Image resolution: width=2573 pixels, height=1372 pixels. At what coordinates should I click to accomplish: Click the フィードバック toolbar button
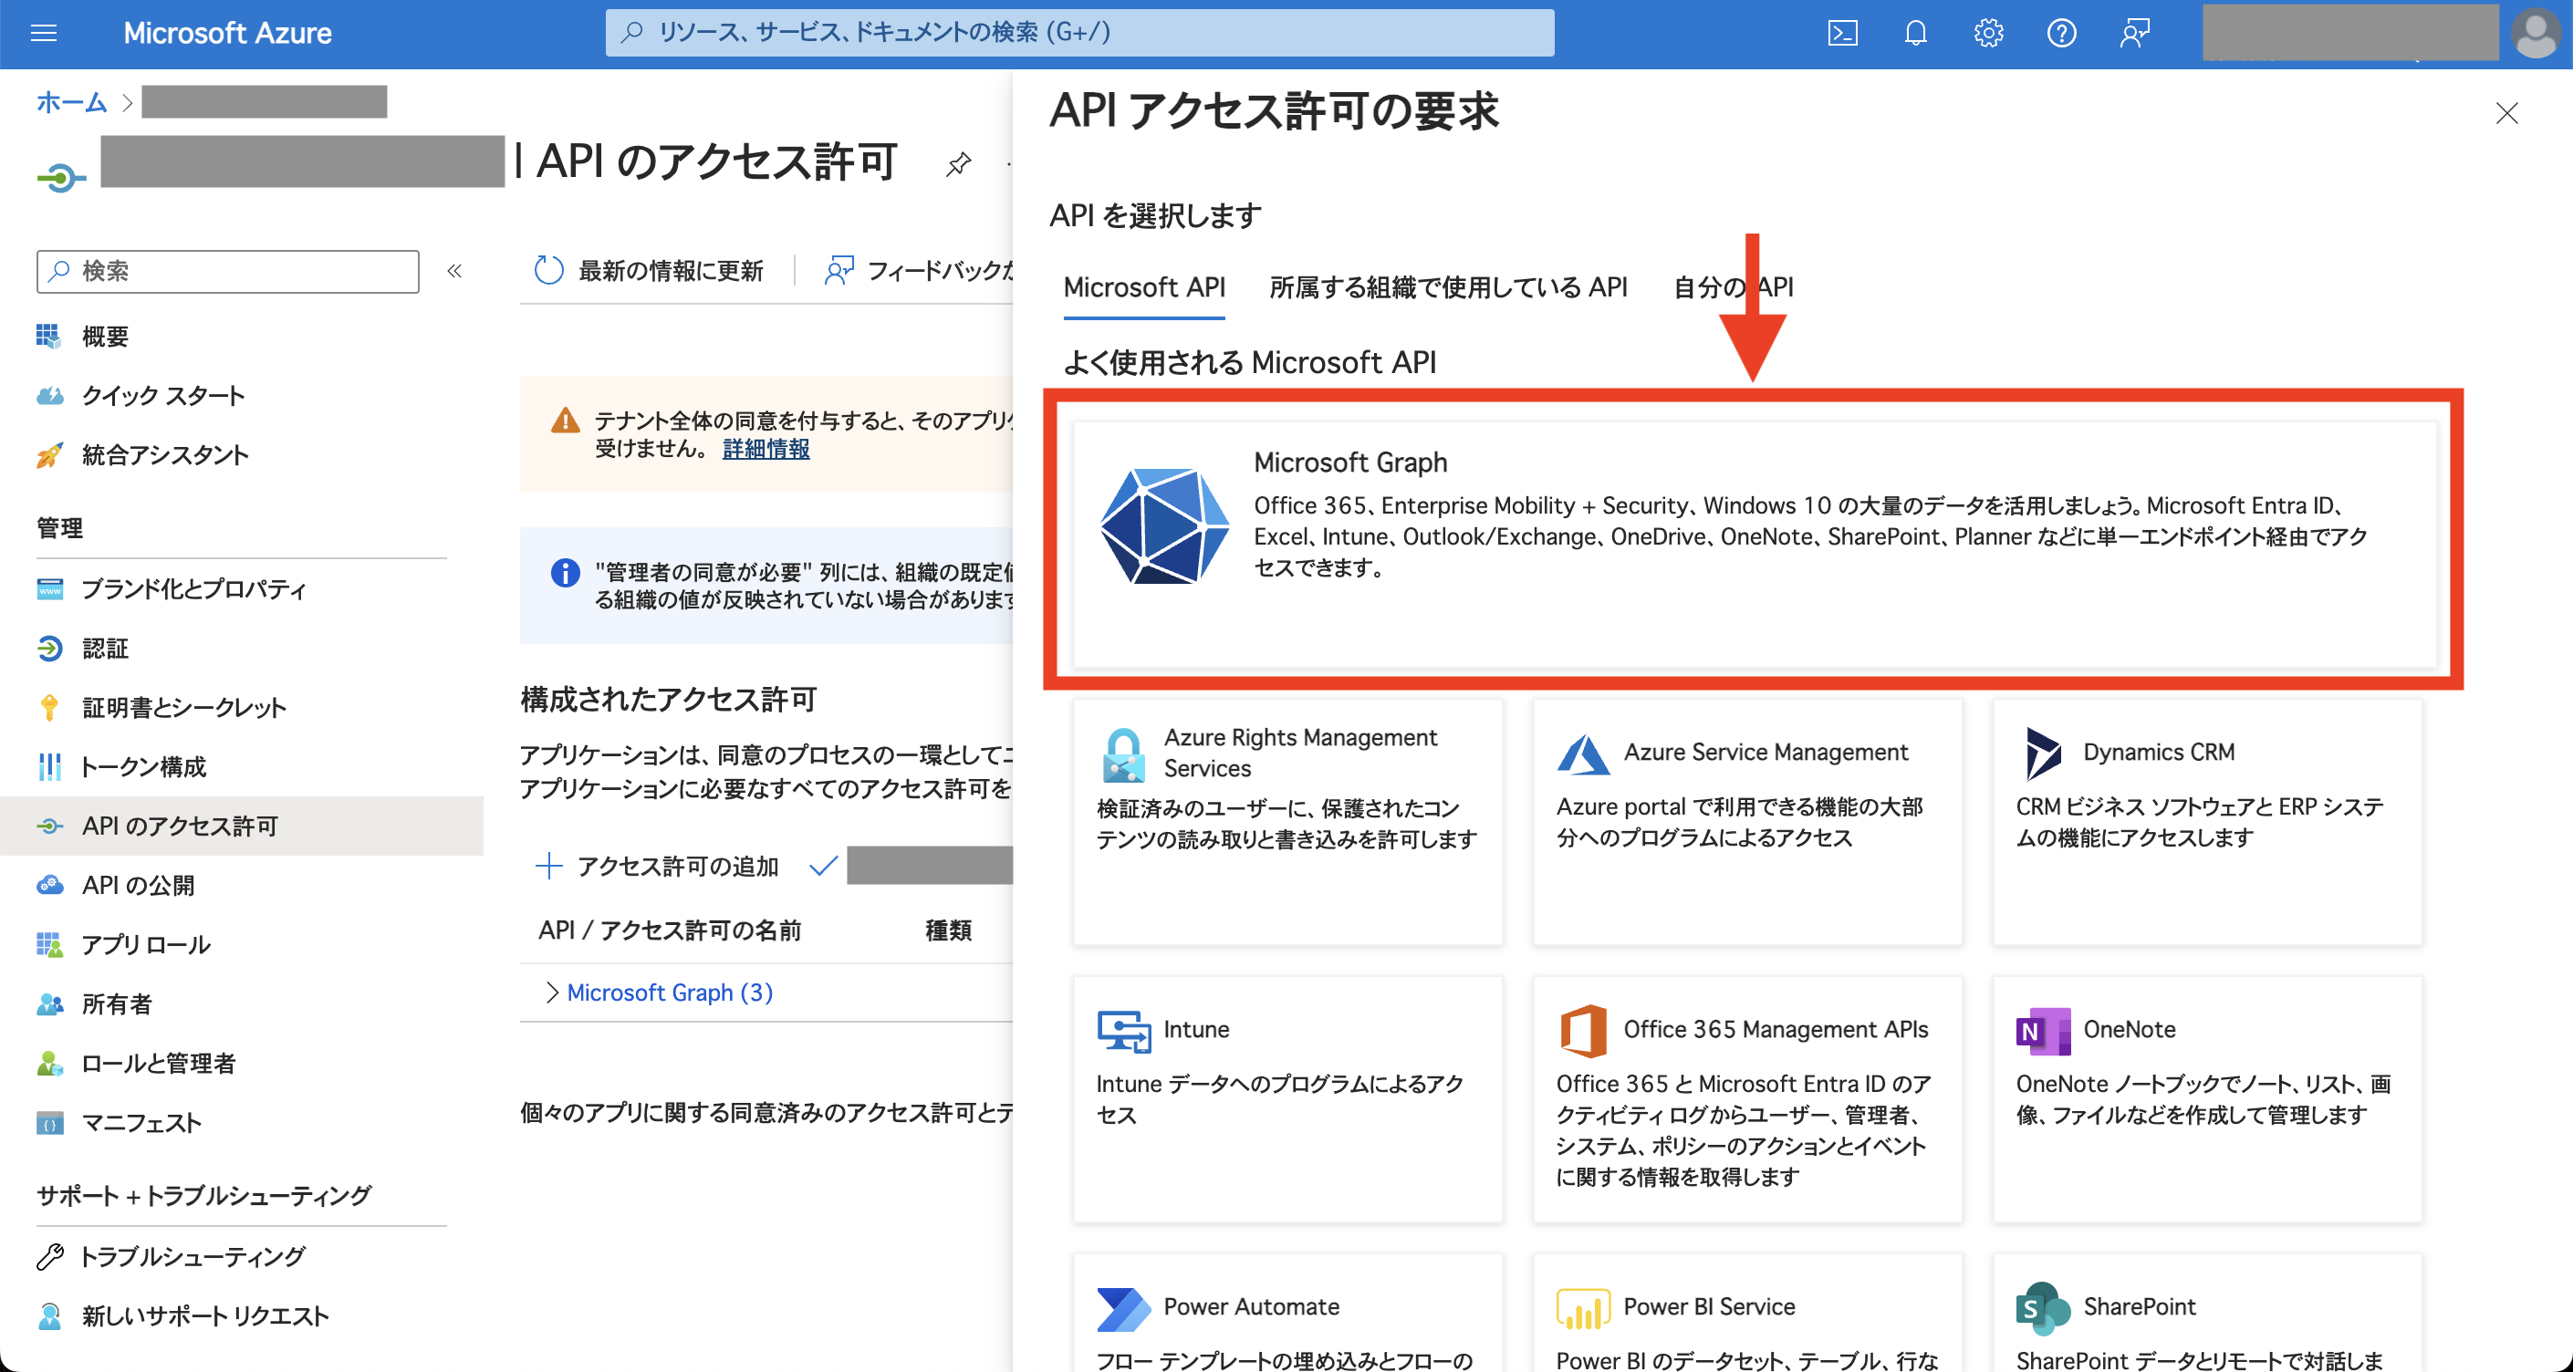(x=919, y=271)
